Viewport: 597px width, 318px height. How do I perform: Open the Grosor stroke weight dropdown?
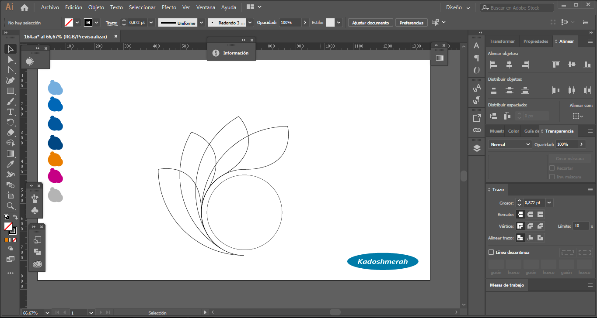[549, 203]
